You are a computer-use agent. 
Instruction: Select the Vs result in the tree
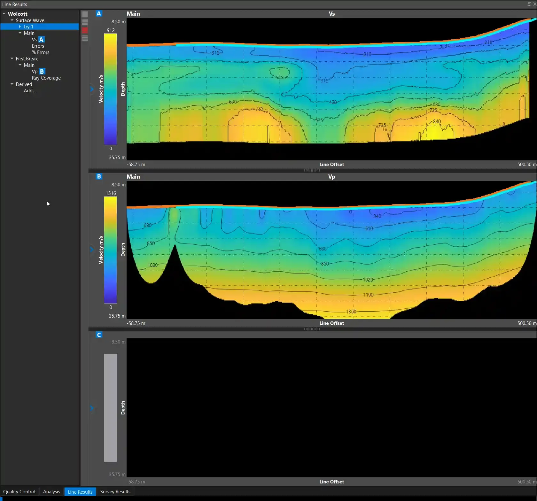click(x=34, y=40)
